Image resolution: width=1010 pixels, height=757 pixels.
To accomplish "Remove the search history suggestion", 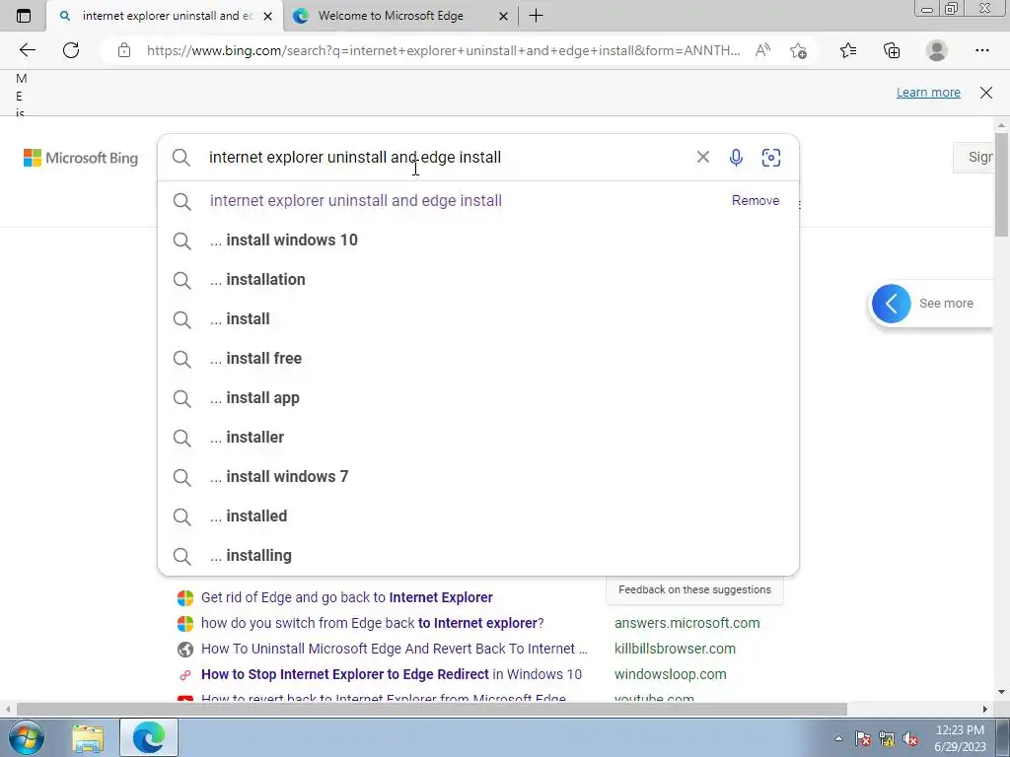I will point(755,200).
